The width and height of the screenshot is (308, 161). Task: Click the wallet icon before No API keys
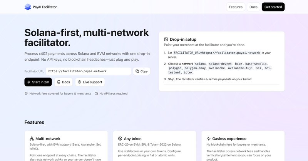pyautogui.click(x=96, y=93)
